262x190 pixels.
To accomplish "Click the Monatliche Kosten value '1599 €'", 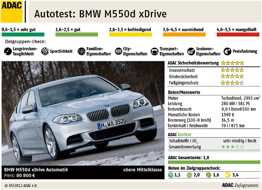I will coord(228,115).
